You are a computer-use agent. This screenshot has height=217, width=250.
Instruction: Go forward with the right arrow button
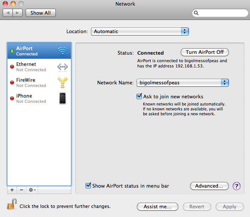pos(18,13)
